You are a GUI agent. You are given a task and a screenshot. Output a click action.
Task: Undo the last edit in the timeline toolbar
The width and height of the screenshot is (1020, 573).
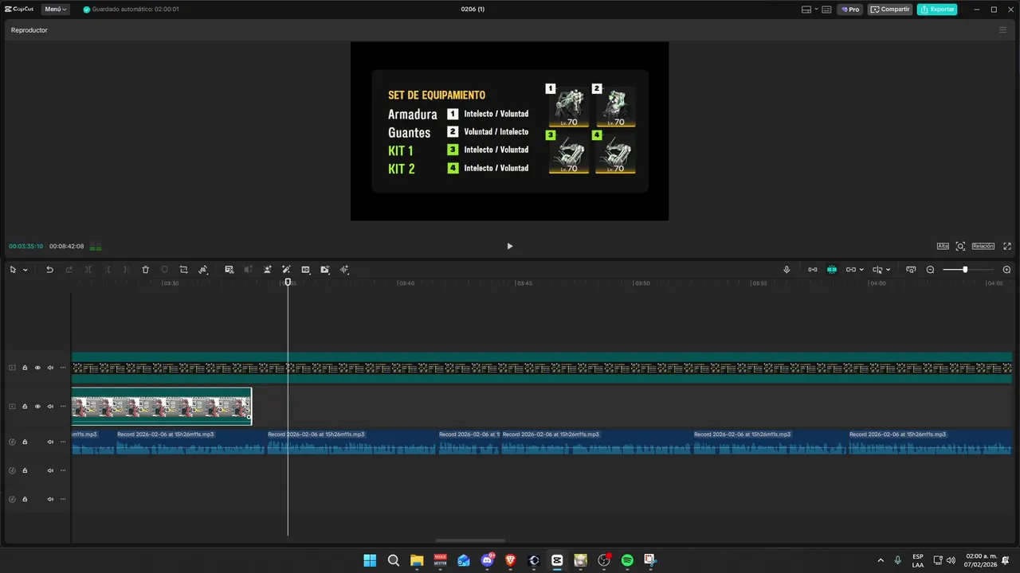(x=49, y=270)
